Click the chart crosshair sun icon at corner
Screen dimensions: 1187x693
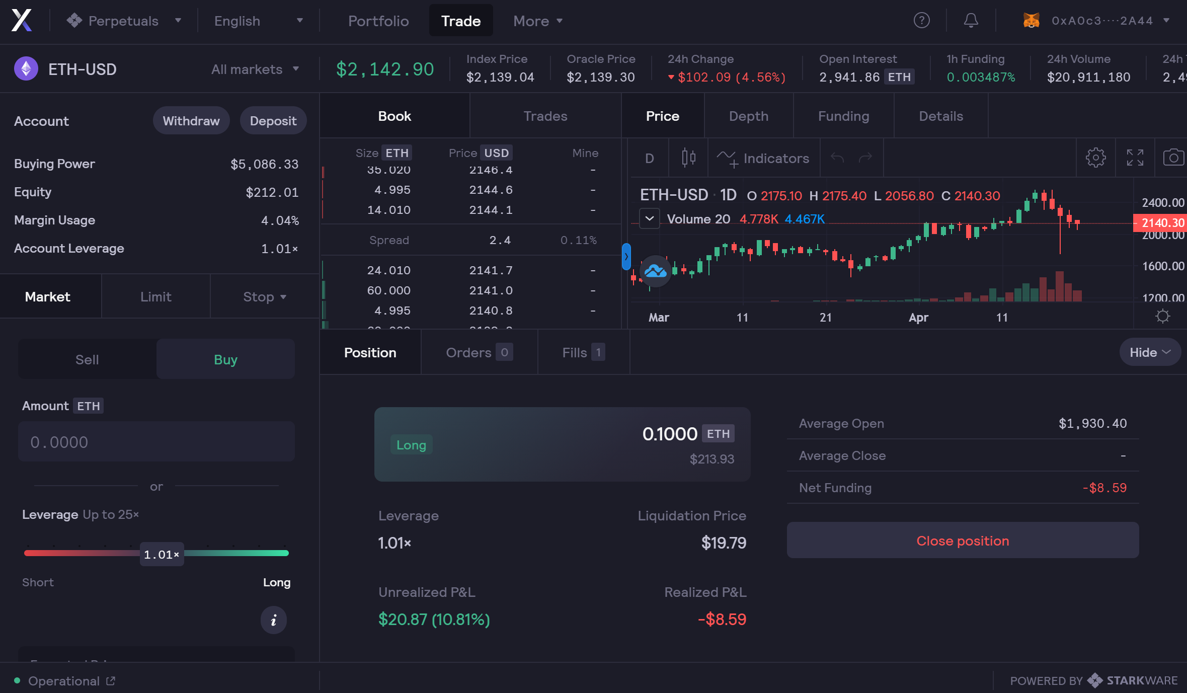point(1163,317)
